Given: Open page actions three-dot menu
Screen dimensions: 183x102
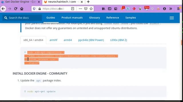Looking at the screenshot, I should (x=80, y=9).
